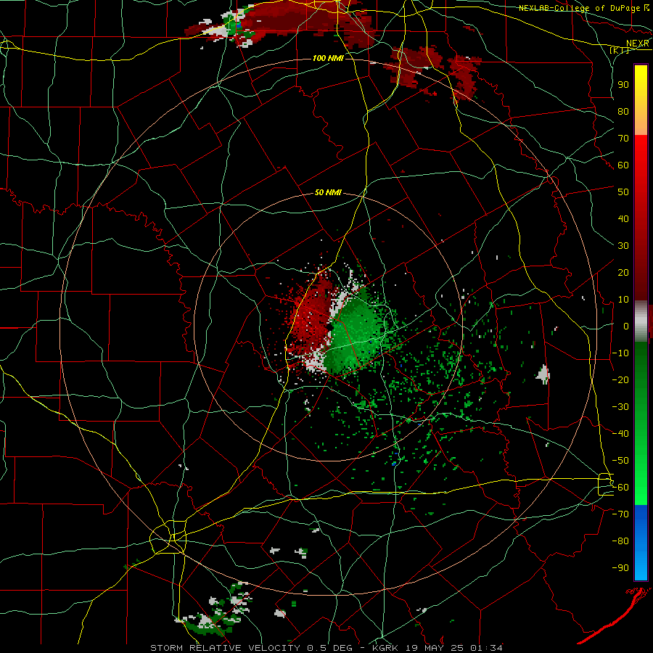
Task: Click the 80 value on velocity scale
Action: 623,111
